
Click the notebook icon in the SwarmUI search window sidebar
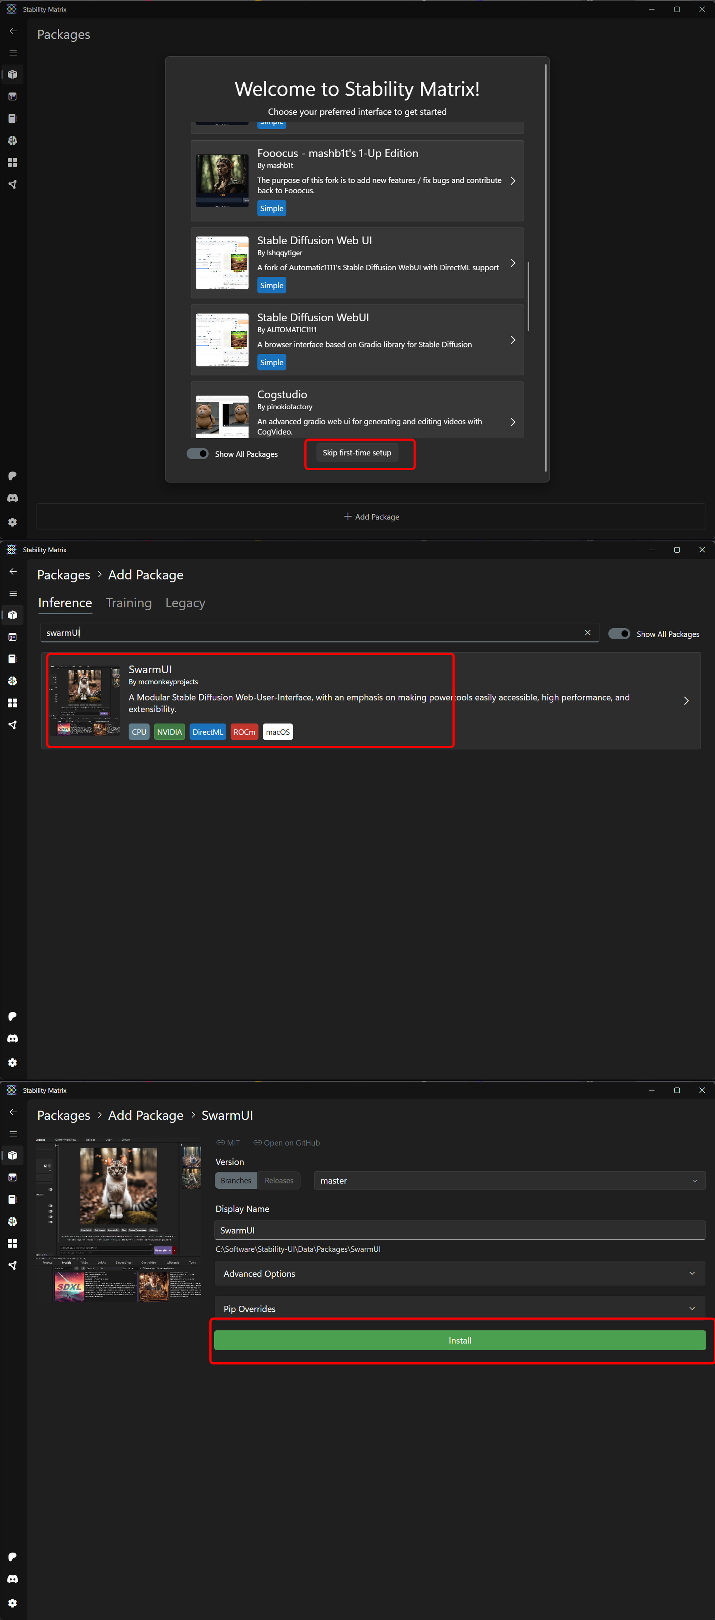pos(13,659)
